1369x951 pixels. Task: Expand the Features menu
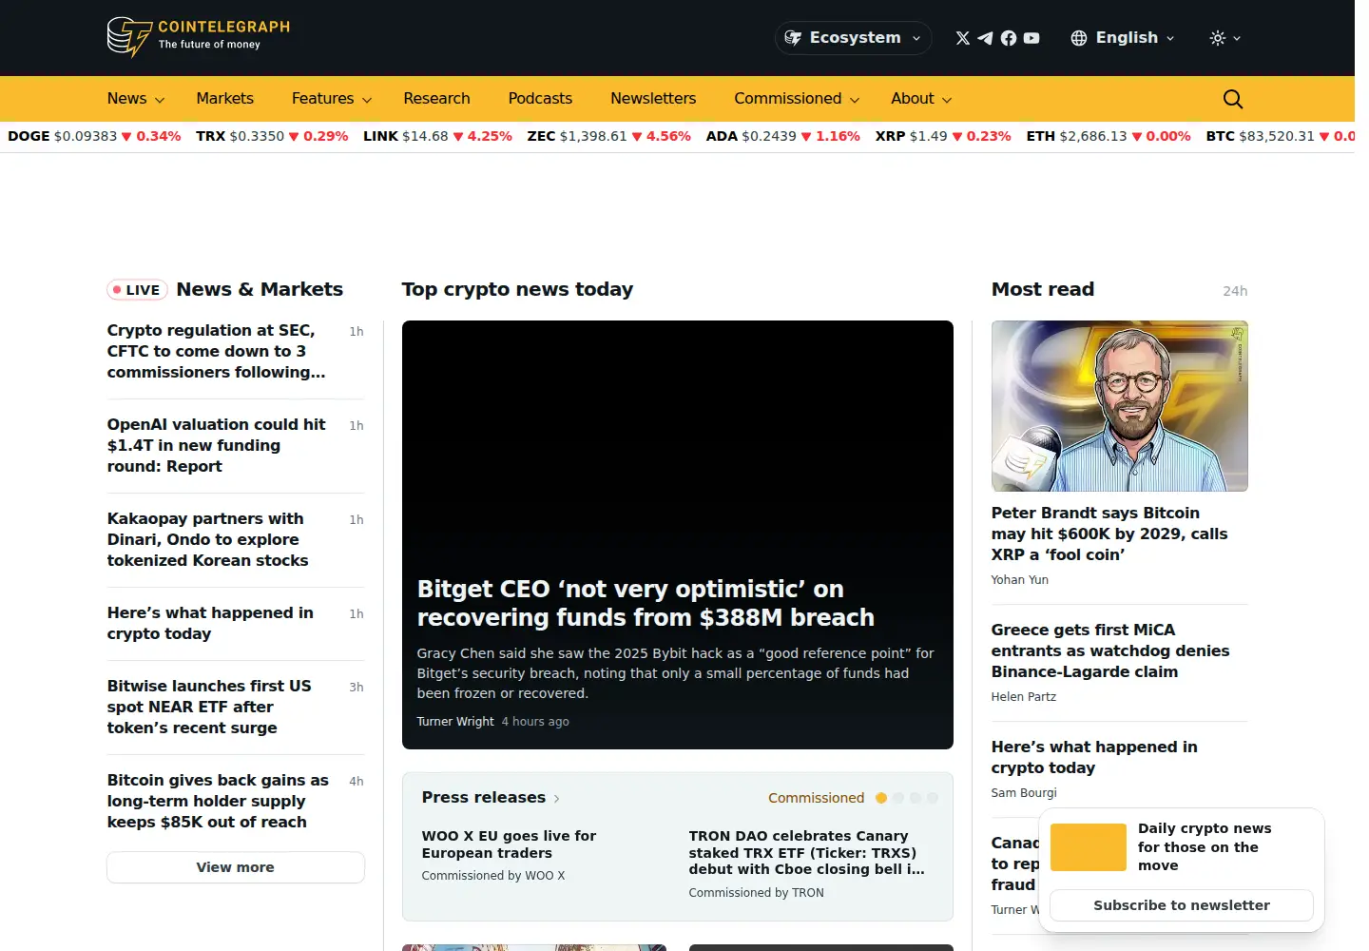click(x=331, y=99)
